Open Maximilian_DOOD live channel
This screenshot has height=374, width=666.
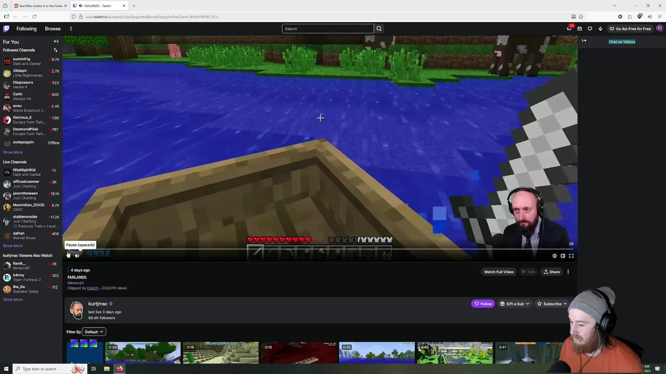[x=31, y=207]
